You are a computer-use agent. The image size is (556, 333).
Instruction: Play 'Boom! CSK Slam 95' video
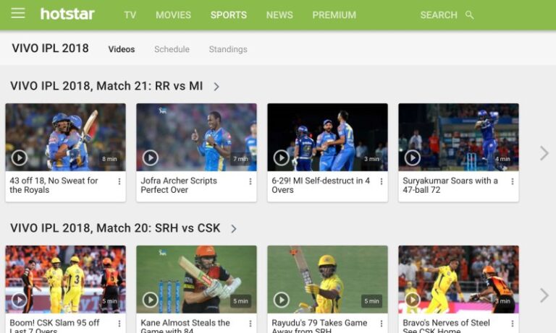[19, 300]
